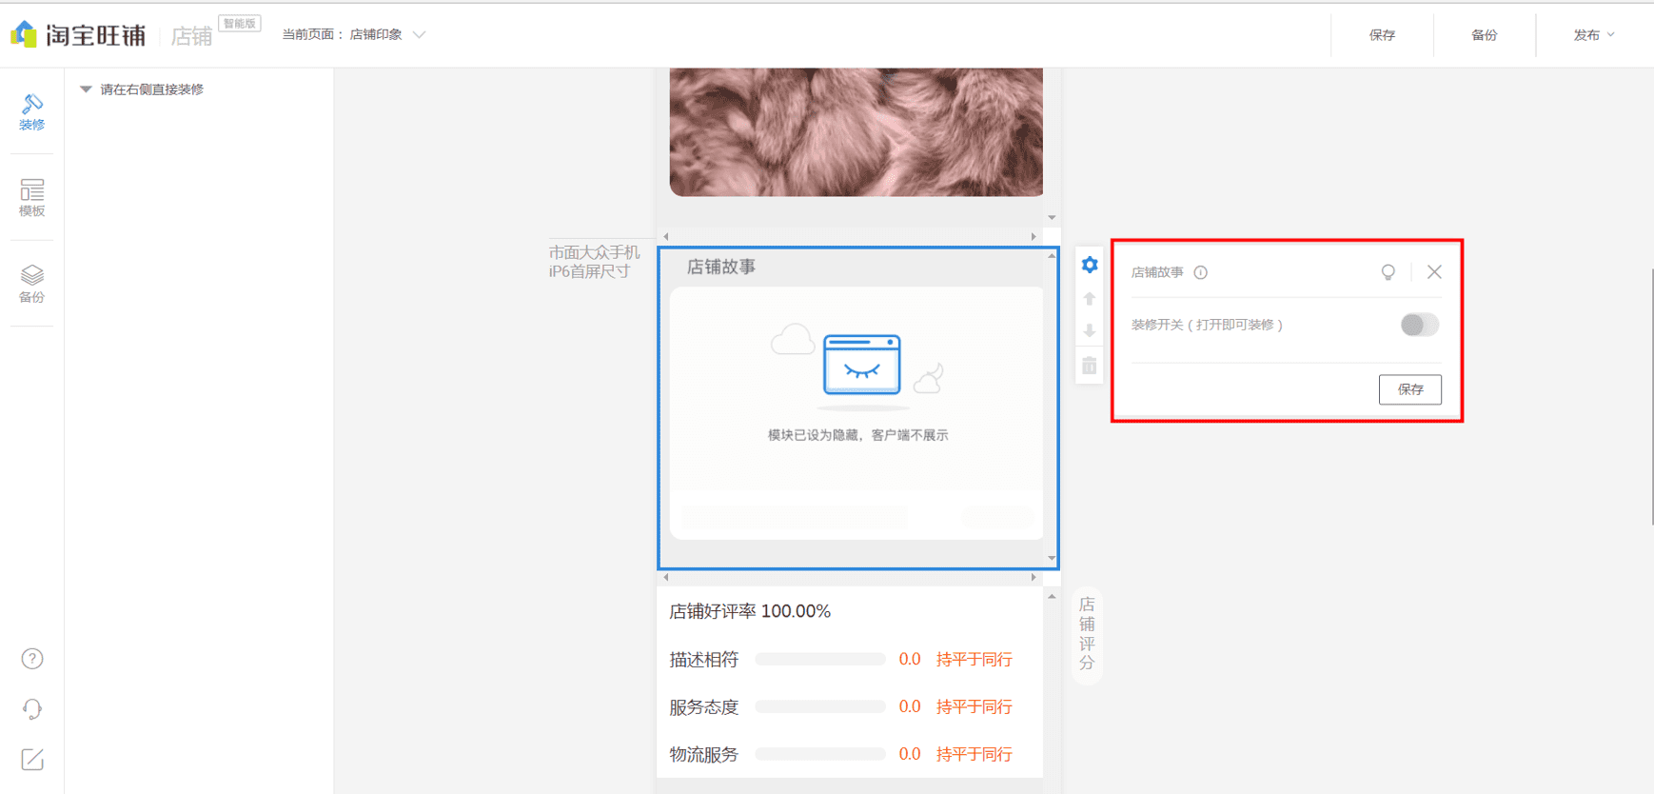The image size is (1654, 794).
Task: Move module up with arrow icon
Action: point(1090,299)
